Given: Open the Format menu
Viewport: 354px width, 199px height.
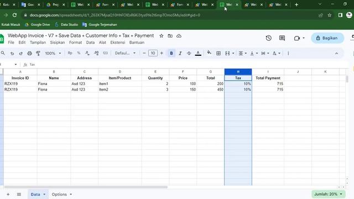Looking at the screenshot, I should pos(75,43).
